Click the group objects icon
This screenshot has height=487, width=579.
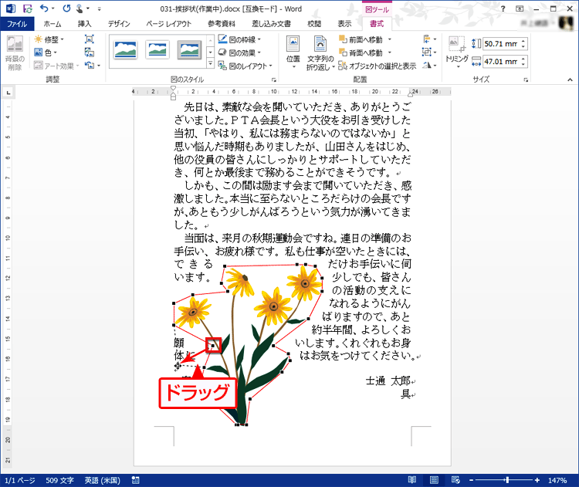(x=428, y=52)
